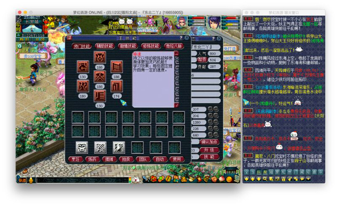Click the 帮贡 button
This screenshot has height=206, width=337.
tap(202, 60)
